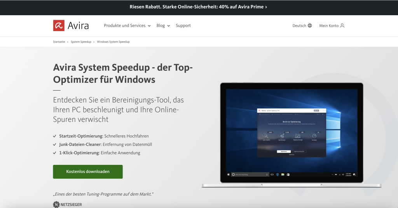
Task: Click the red Avira logo icon
Action: click(x=59, y=25)
